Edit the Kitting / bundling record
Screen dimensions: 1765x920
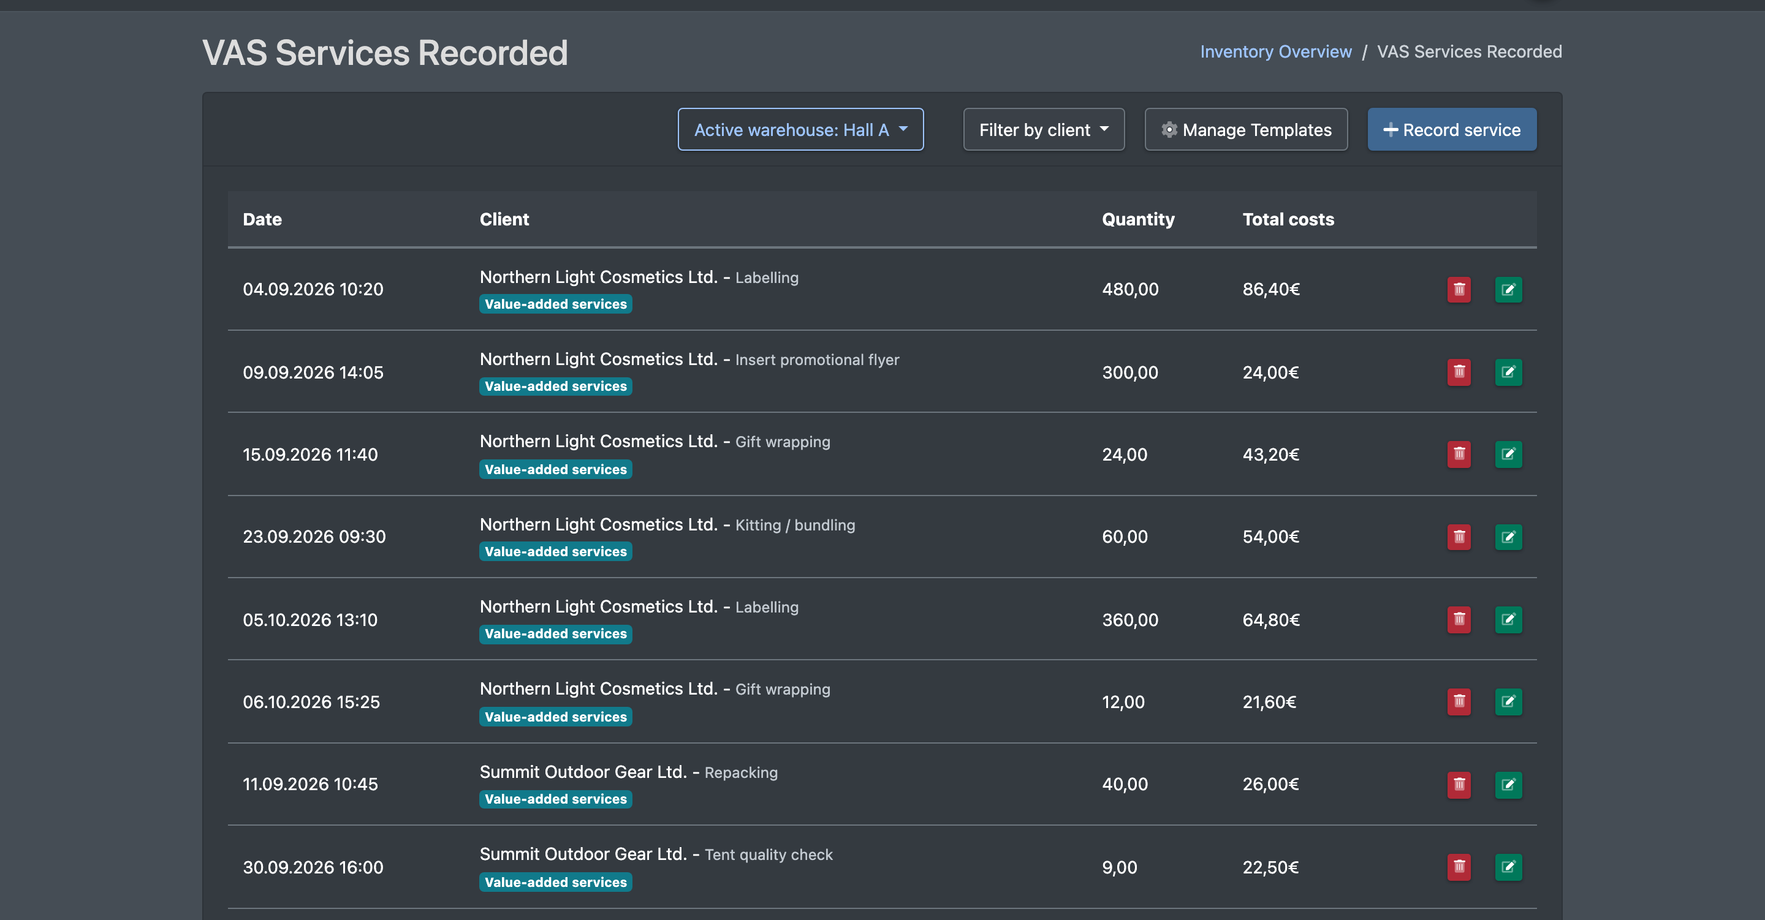point(1508,537)
